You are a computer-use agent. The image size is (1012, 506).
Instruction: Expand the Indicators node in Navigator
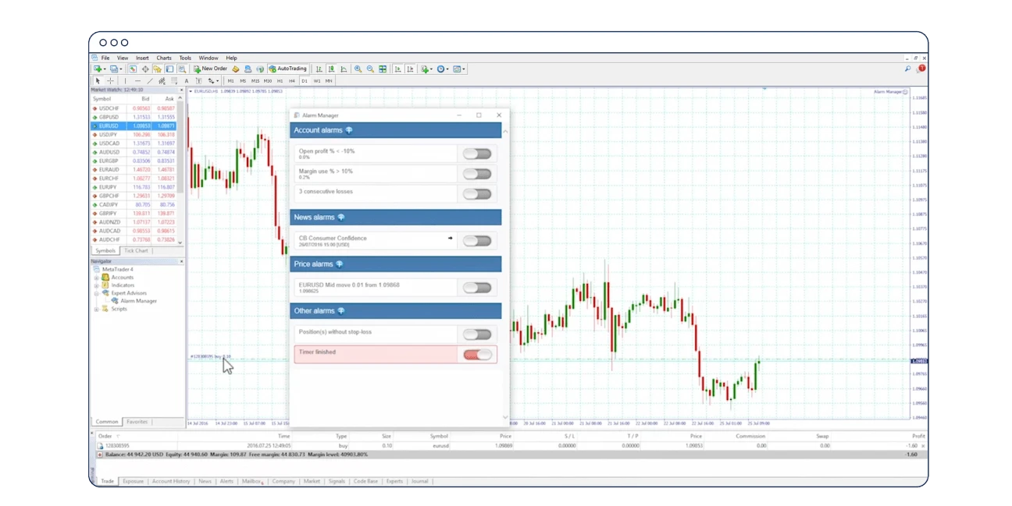pos(97,285)
